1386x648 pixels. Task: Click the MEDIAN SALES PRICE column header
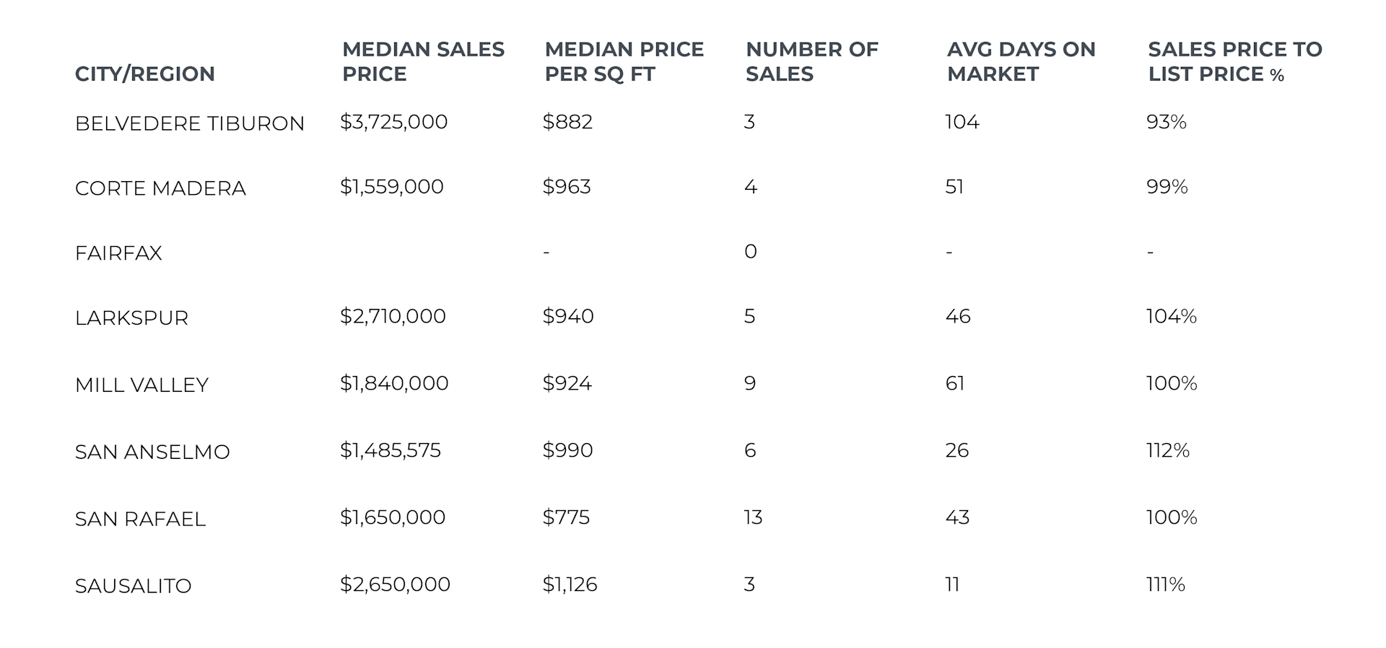(423, 61)
